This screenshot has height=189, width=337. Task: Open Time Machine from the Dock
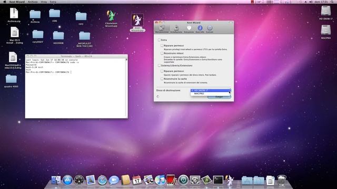pyautogui.click(x=183, y=180)
